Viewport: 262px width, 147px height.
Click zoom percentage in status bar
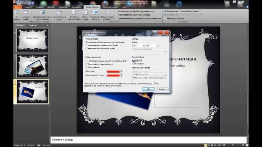pos(220,145)
